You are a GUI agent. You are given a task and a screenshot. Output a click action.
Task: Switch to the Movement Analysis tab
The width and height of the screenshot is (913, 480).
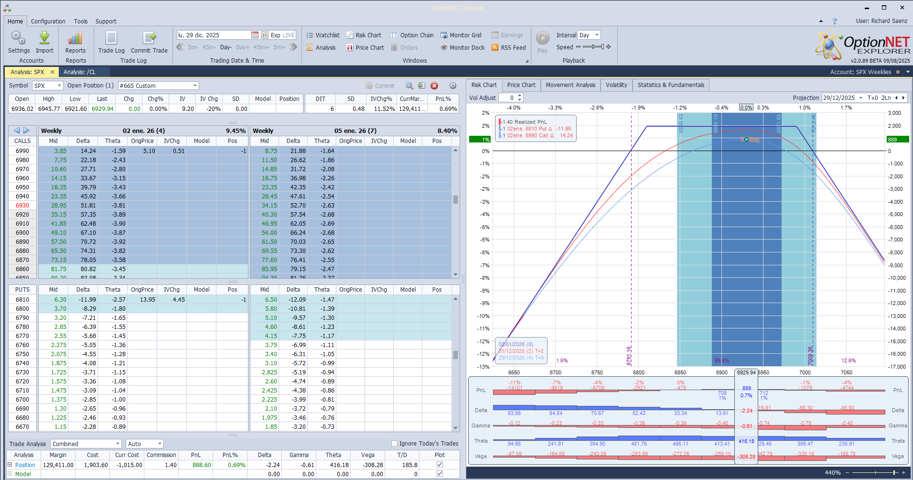pos(570,85)
